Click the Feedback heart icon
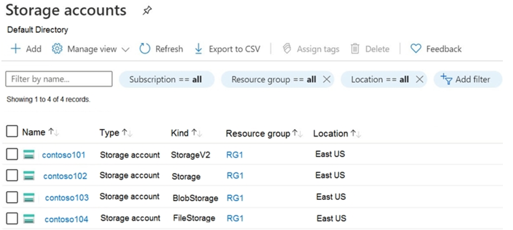Image resolution: width=513 pixels, height=230 pixels. tap(416, 49)
